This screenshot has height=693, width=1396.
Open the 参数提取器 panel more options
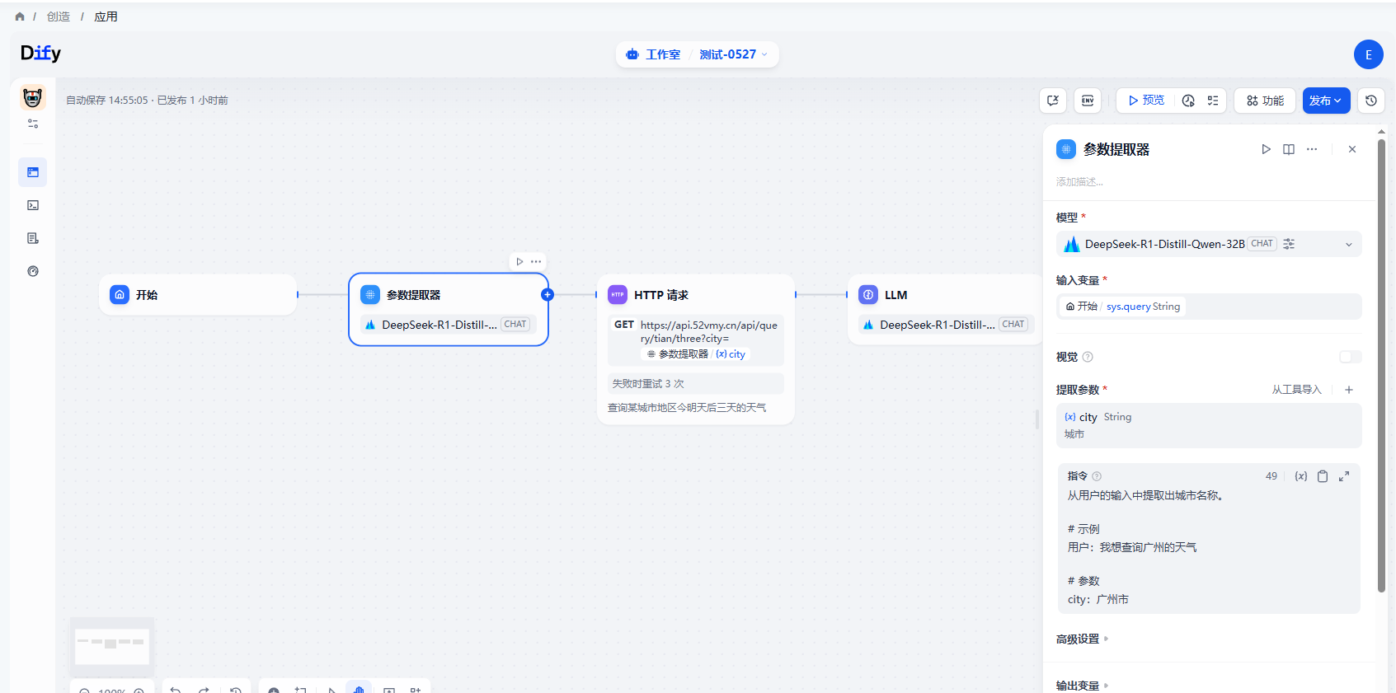coord(1312,149)
